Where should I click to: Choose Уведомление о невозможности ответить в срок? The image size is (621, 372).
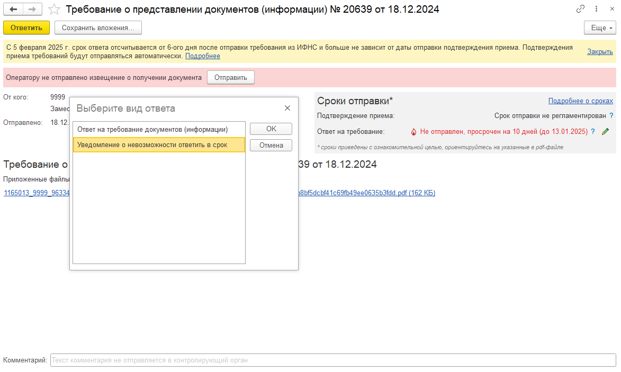tap(152, 145)
